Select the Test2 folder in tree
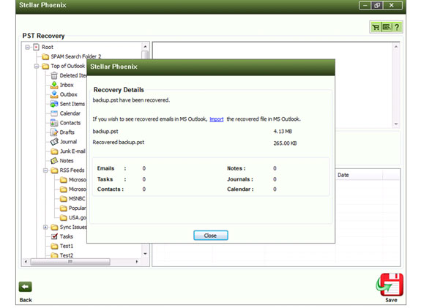The width and height of the screenshot is (432, 308). click(67, 255)
